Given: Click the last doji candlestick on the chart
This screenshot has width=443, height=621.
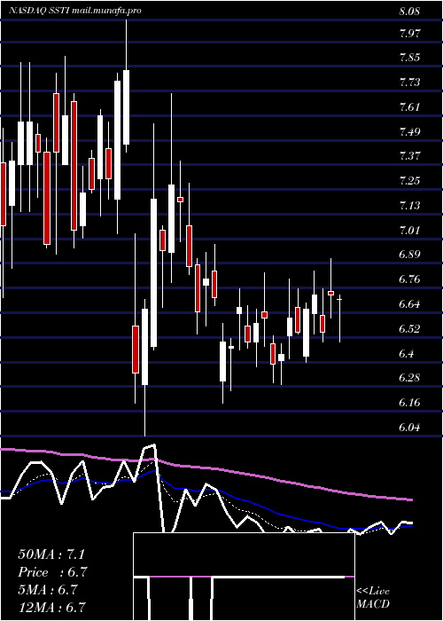Looking at the screenshot, I should 339,318.
